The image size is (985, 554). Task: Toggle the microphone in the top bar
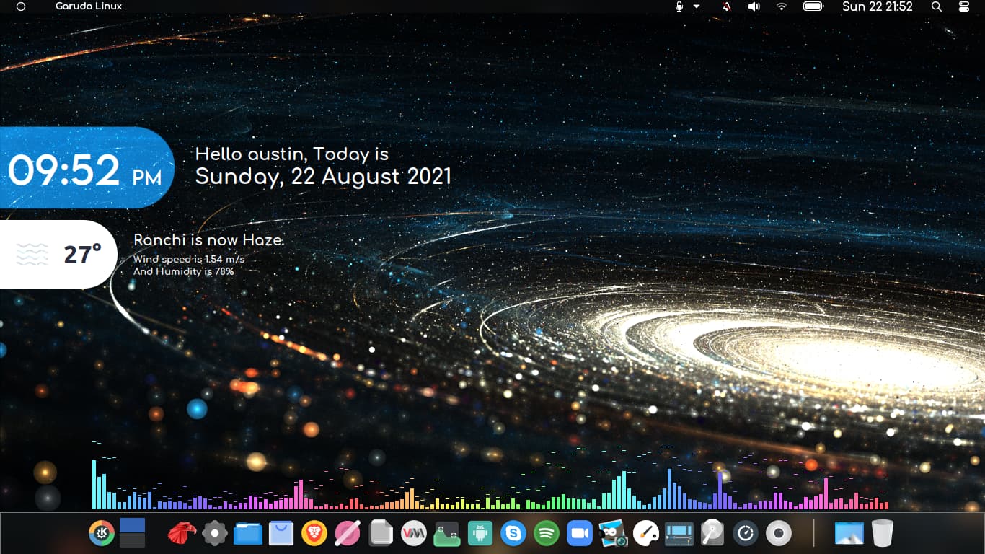pos(679,6)
